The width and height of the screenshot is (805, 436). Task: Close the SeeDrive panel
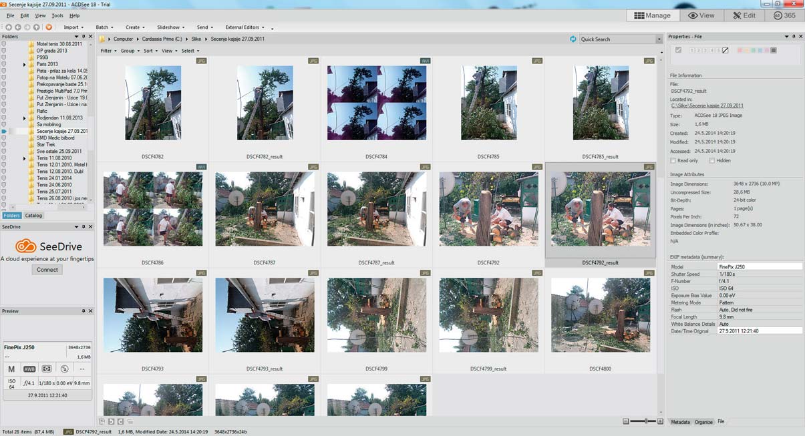(91, 227)
